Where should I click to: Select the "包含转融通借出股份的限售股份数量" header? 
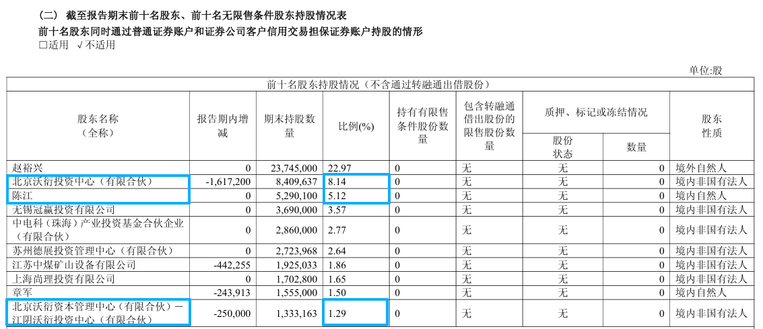(490, 126)
